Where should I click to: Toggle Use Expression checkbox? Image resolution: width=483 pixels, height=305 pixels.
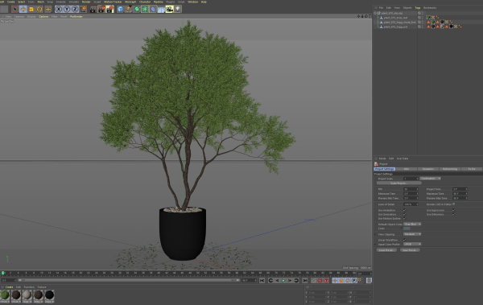(x=453, y=210)
